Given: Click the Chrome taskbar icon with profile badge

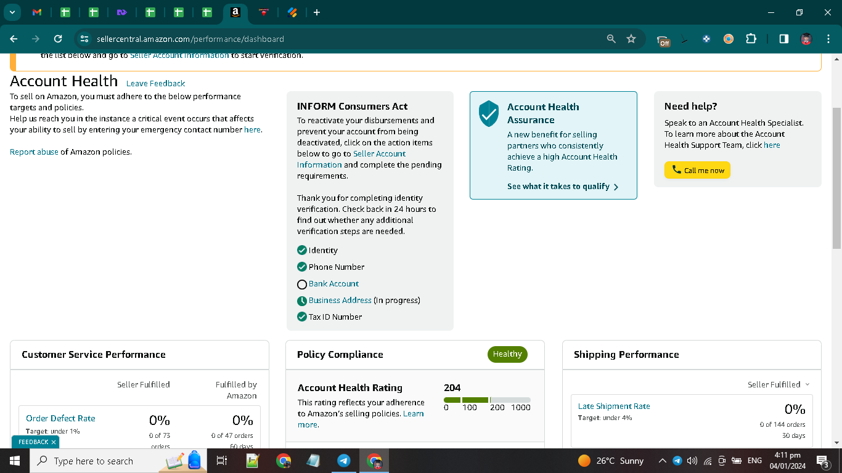Looking at the screenshot, I should coord(374,461).
